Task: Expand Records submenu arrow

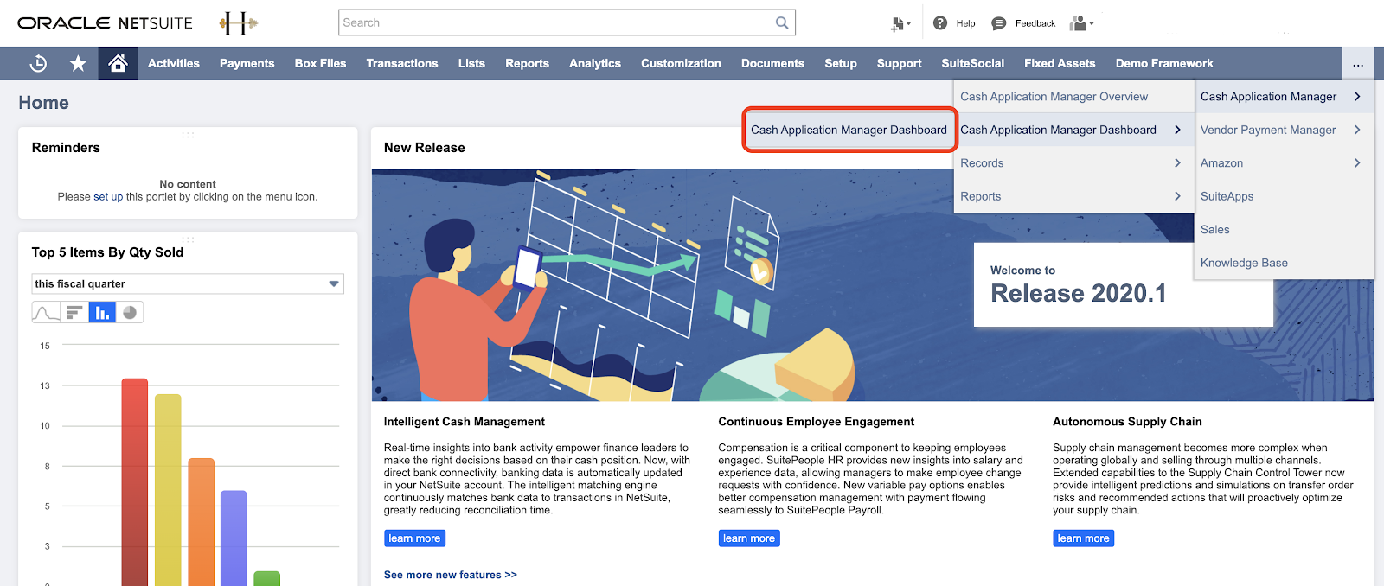Action: click(1177, 162)
